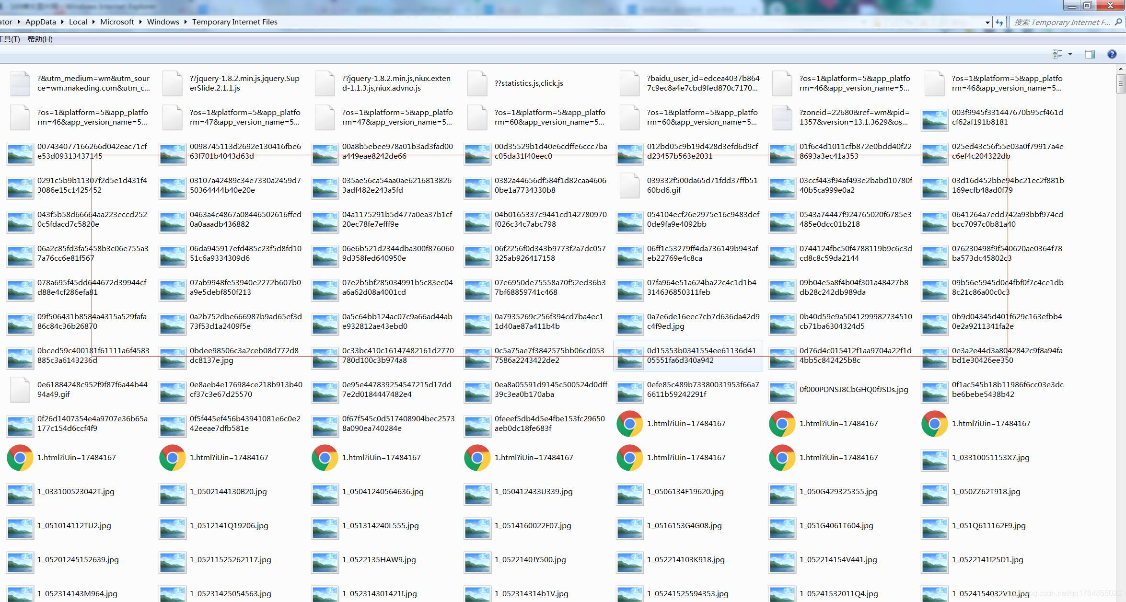Open the blue help question mark
Image resolution: width=1126 pixels, height=602 pixels.
tap(1112, 54)
